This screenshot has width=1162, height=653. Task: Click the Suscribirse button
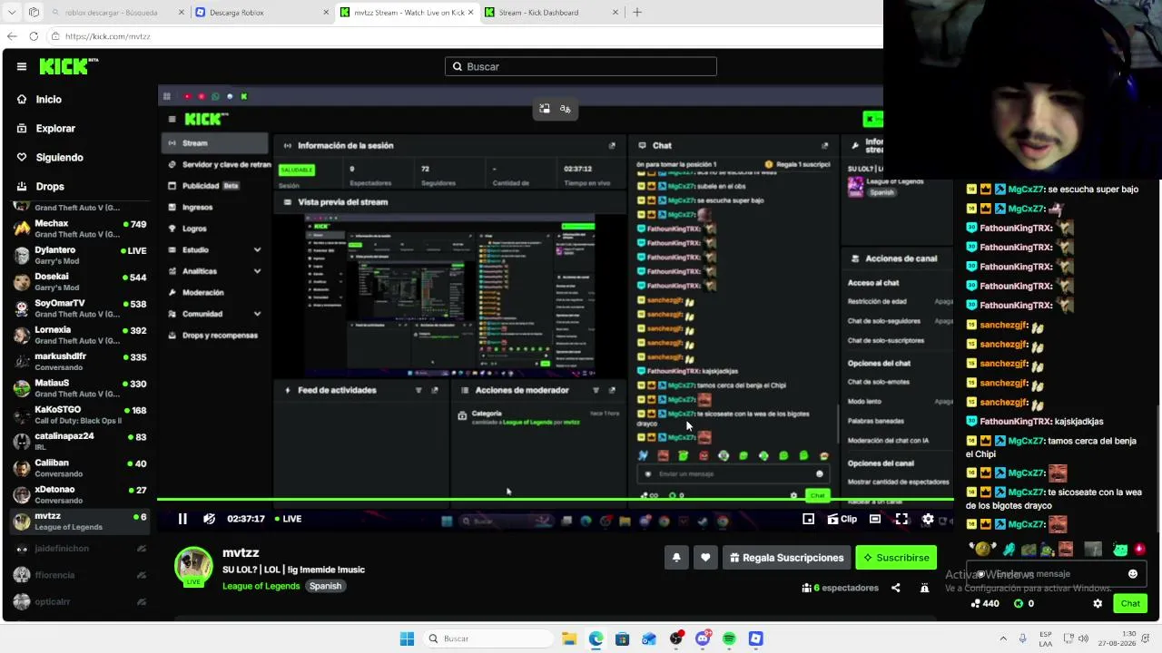point(896,558)
